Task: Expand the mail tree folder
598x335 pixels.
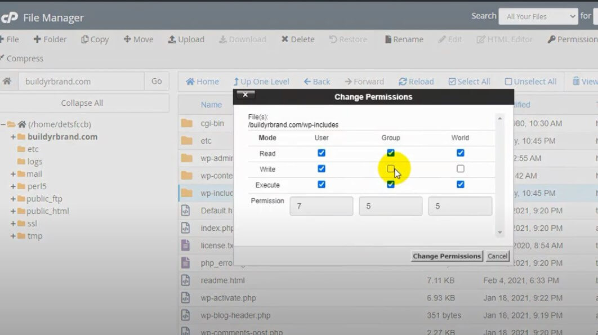Action: click(x=13, y=174)
